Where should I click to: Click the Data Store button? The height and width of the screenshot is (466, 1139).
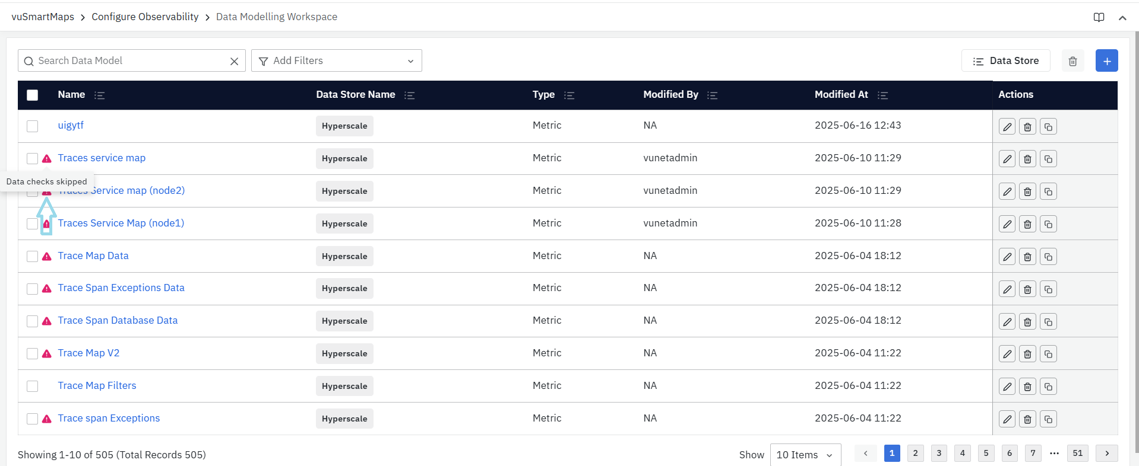[1005, 61]
